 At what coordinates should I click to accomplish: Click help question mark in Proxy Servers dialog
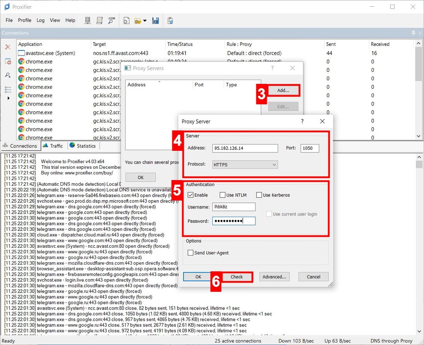(272, 68)
